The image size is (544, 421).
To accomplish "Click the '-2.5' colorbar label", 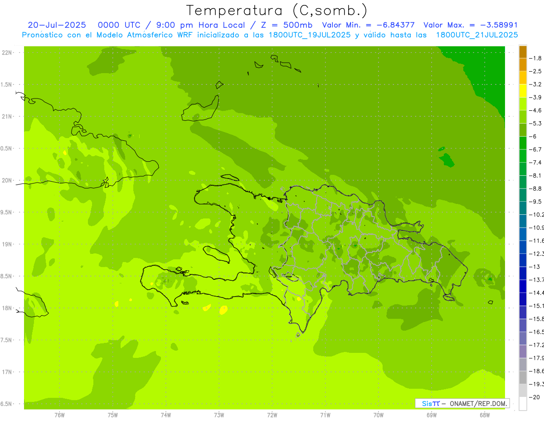I will coord(535,71).
